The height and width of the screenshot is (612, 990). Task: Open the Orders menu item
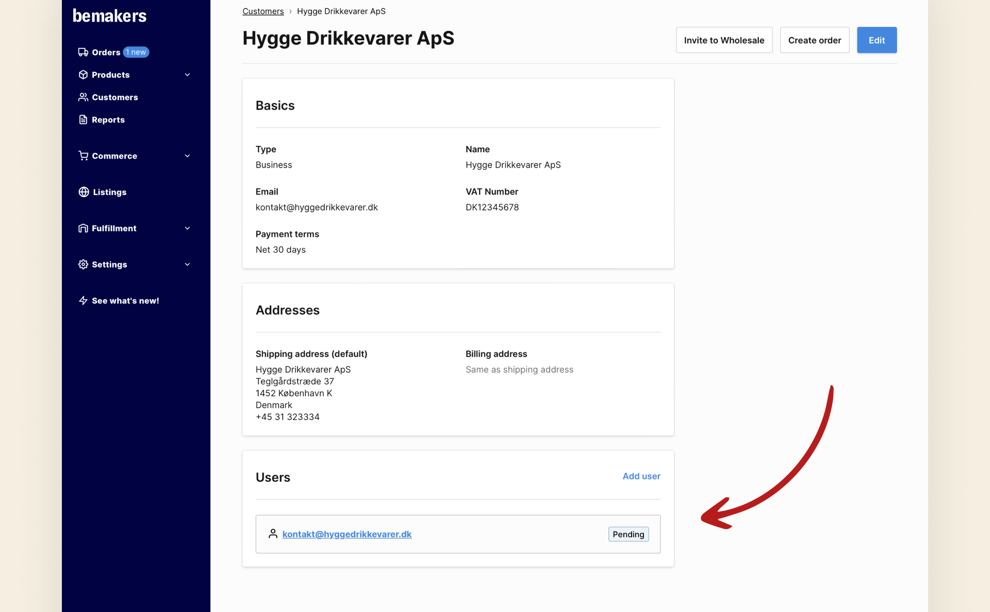(106, 52)
